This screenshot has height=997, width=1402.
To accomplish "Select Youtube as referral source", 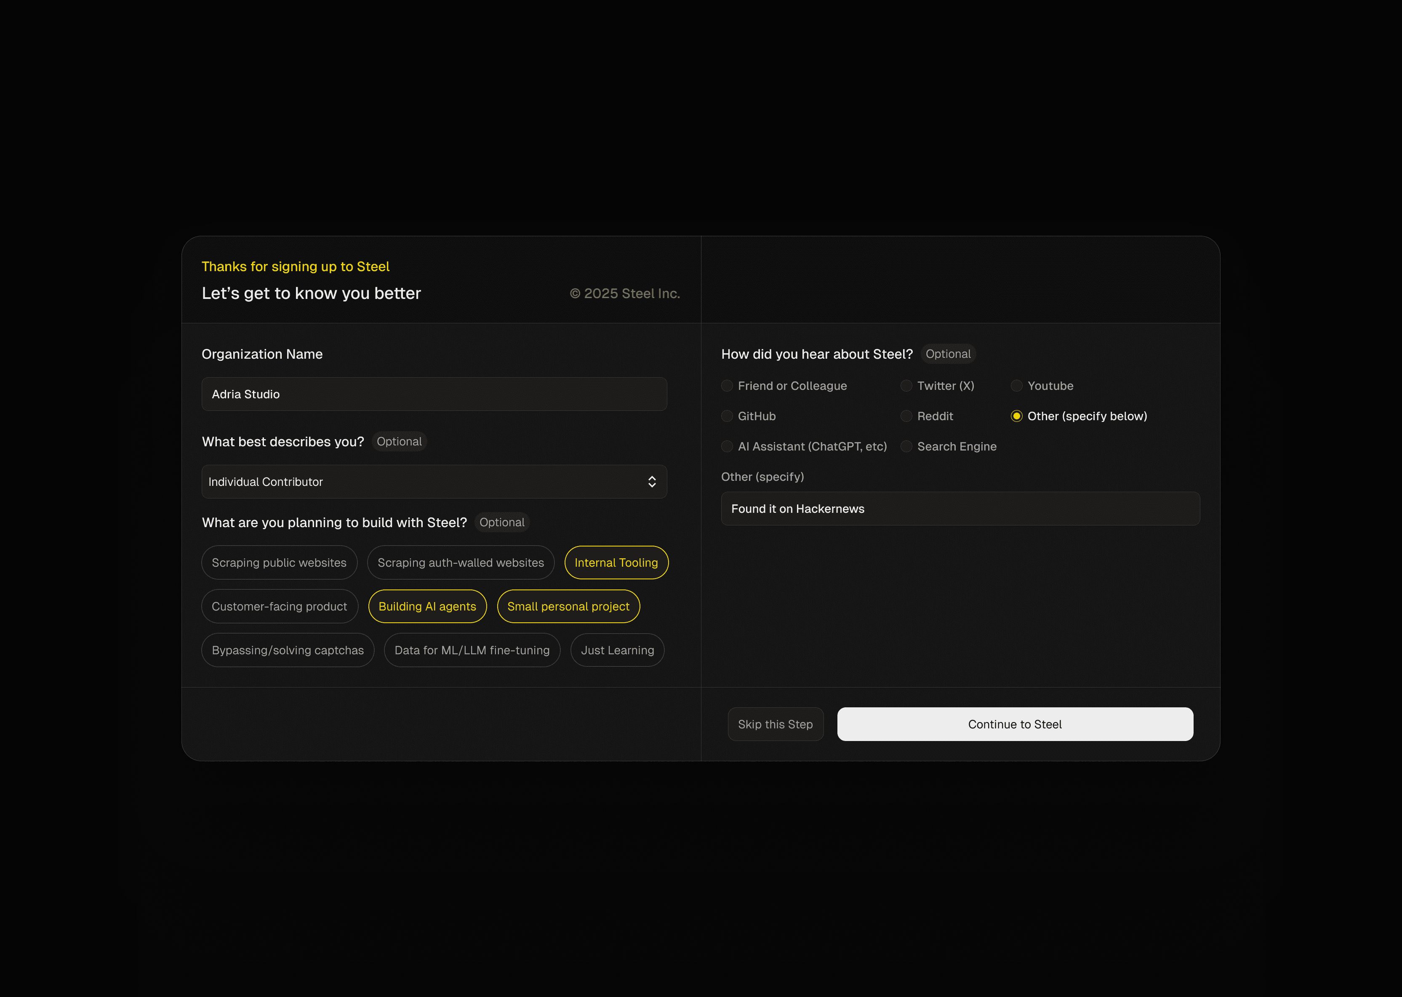I will click(x=1016, y=386).
